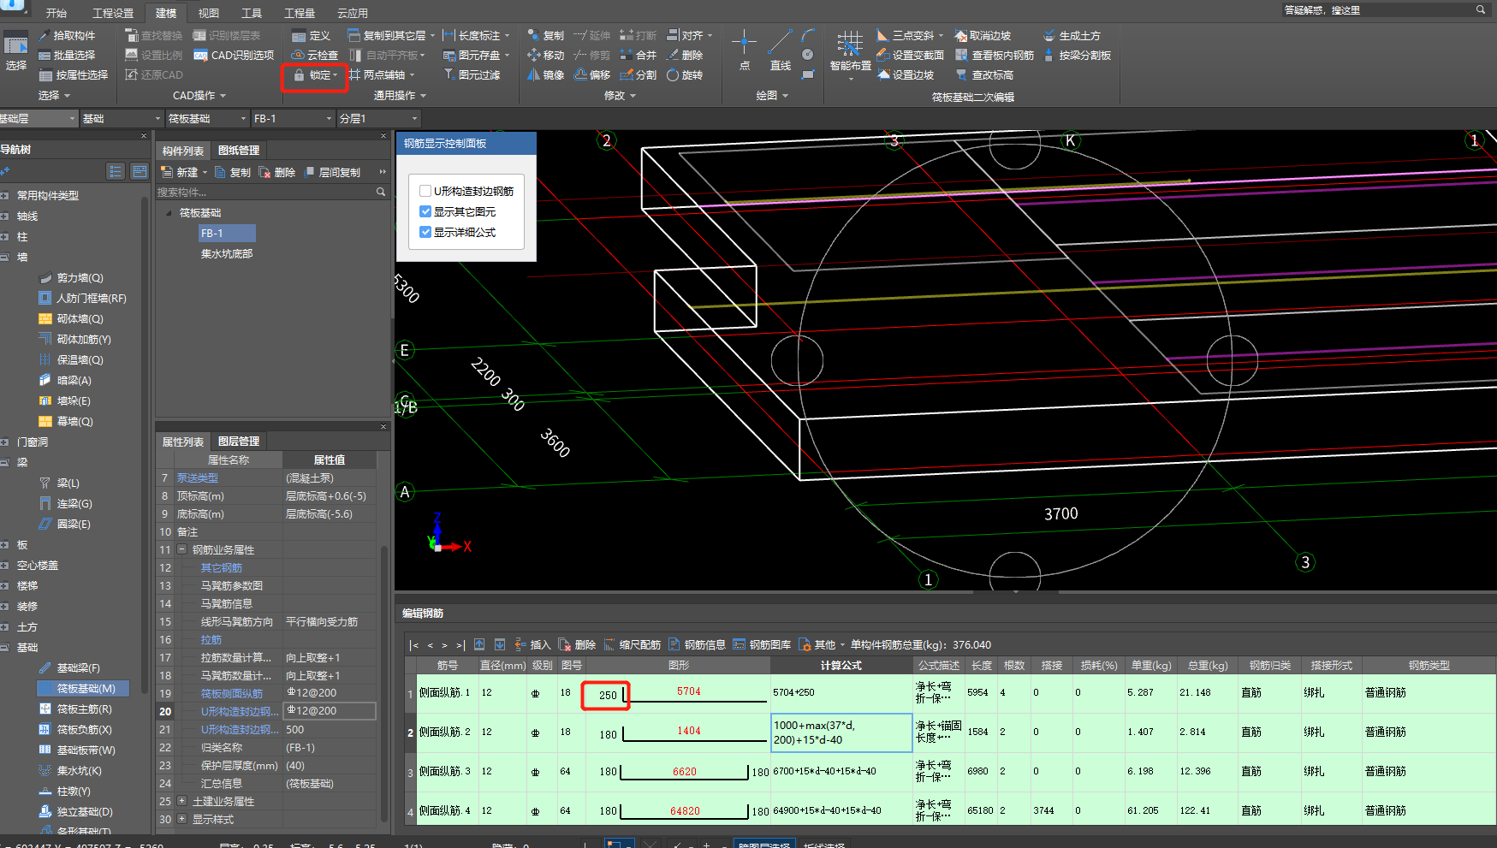
Task: Click 设置变截面 tool
Action: (x=910, y=56)
